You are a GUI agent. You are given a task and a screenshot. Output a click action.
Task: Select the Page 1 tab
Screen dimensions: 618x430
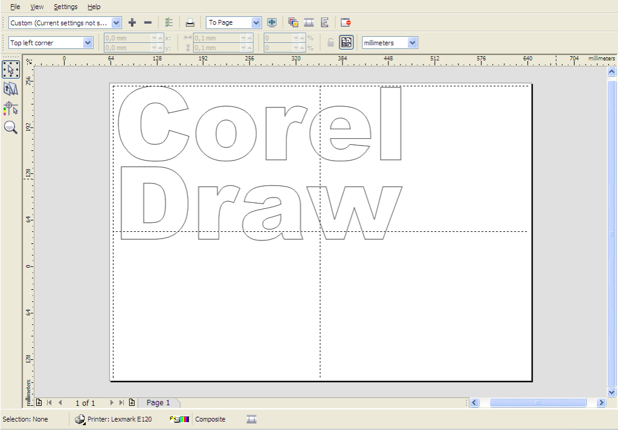(x=158, y=402)
